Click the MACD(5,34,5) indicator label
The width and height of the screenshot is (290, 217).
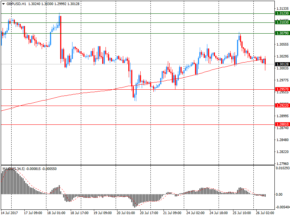pos(13,169)
